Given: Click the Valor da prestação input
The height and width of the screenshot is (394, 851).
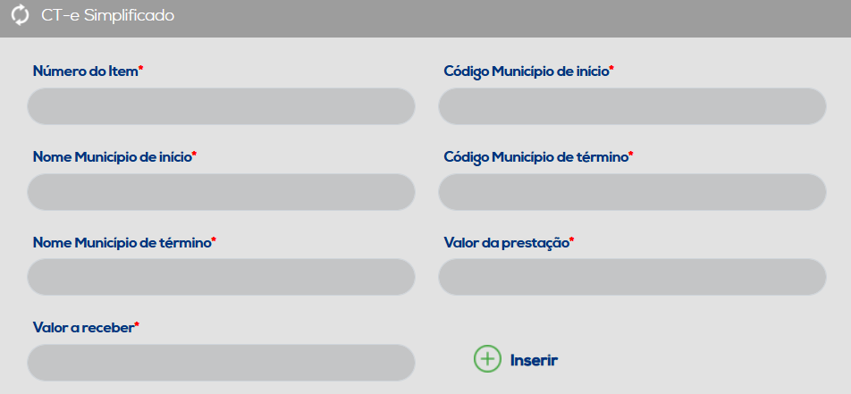Looking at the screenshot, I should click(x=632, y=277).
